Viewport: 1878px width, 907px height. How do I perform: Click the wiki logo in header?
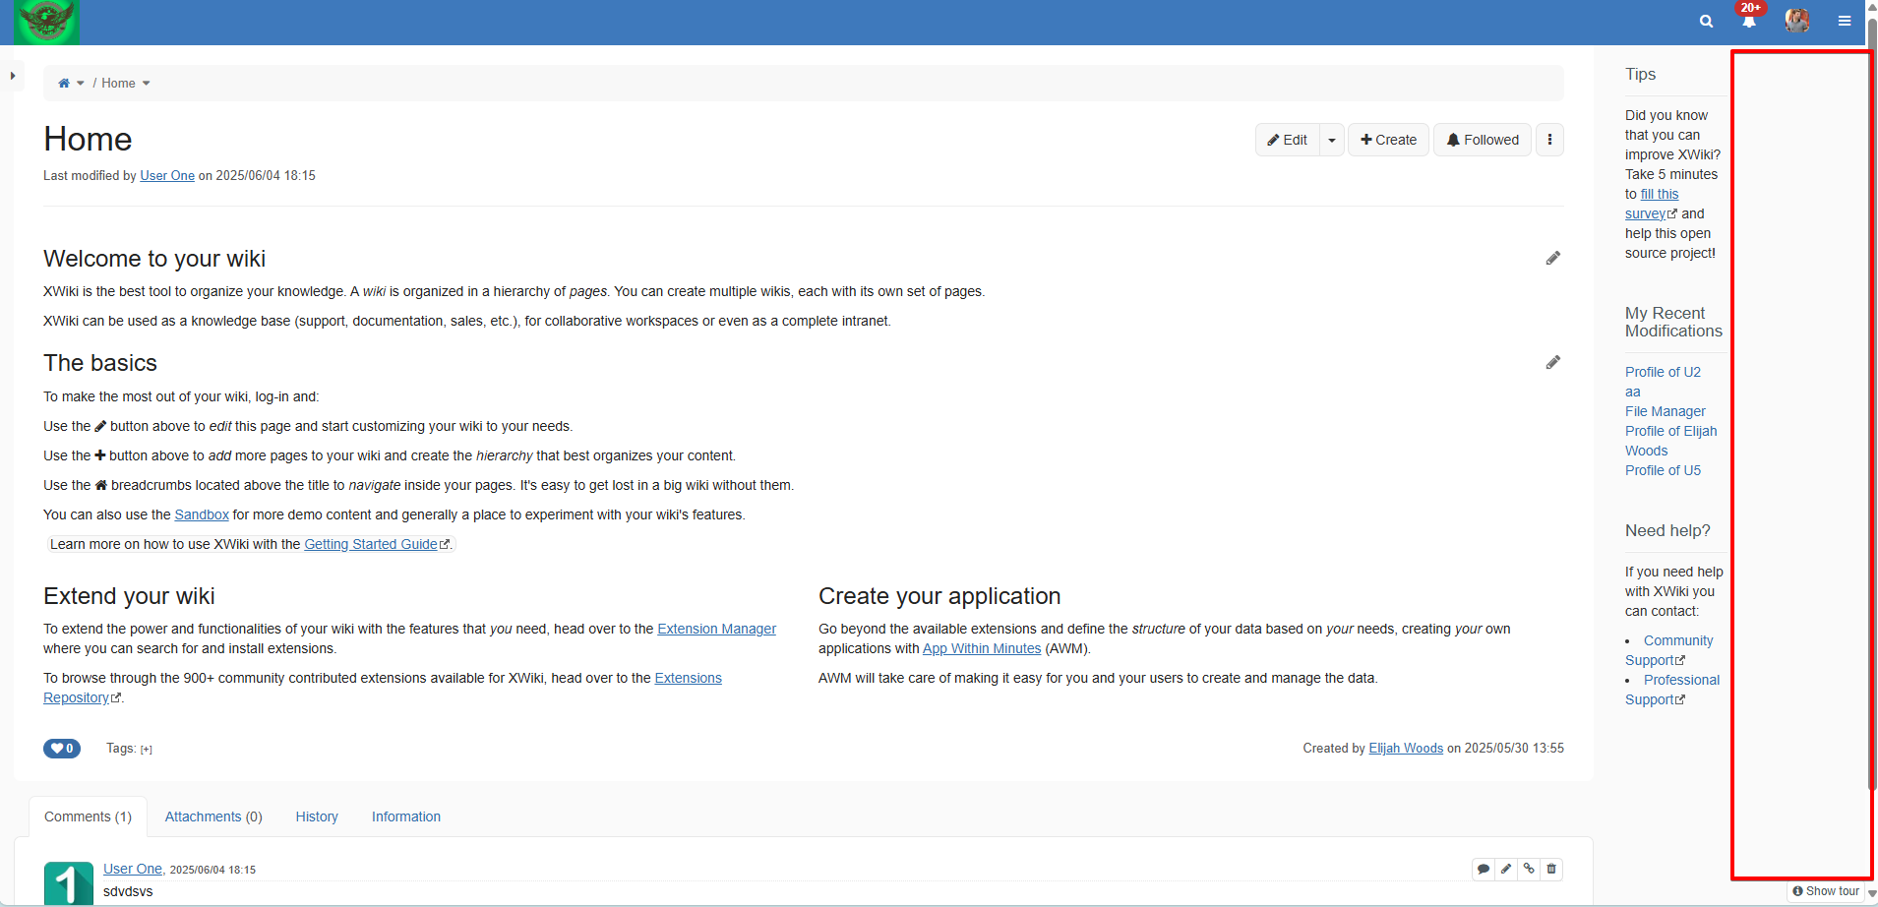pyautogui.click(x=46, y=22)
